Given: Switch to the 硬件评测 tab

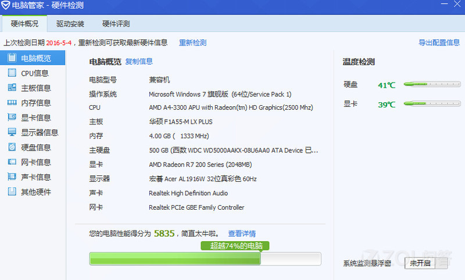Looking at the screenshot, I should [x=116, y=24].
